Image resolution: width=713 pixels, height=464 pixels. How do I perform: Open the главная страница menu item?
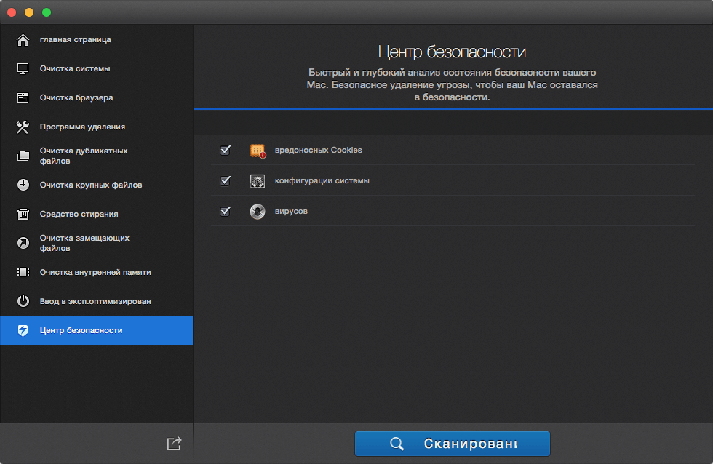96,39
